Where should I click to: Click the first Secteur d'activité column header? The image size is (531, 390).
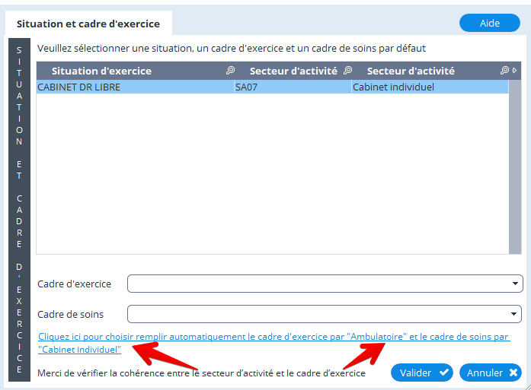pos(293,71)
